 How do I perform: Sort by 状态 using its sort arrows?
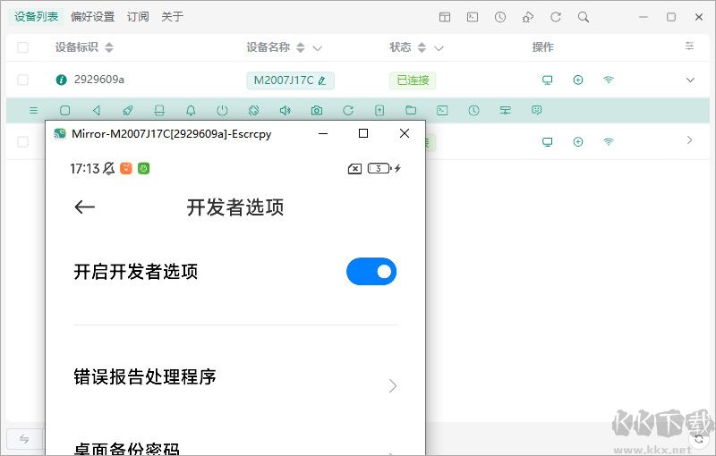click(x=422, y=47)
